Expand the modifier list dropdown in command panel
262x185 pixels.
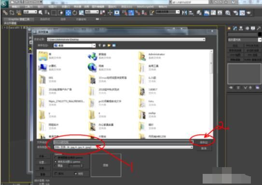coord(260,40)
